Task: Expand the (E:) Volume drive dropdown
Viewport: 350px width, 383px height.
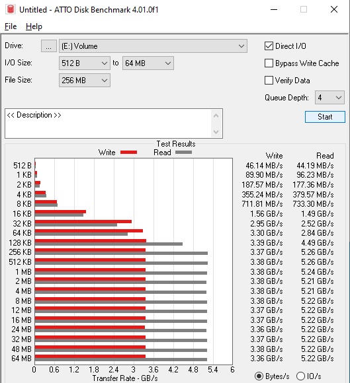Action: click(x=153, y=46)
